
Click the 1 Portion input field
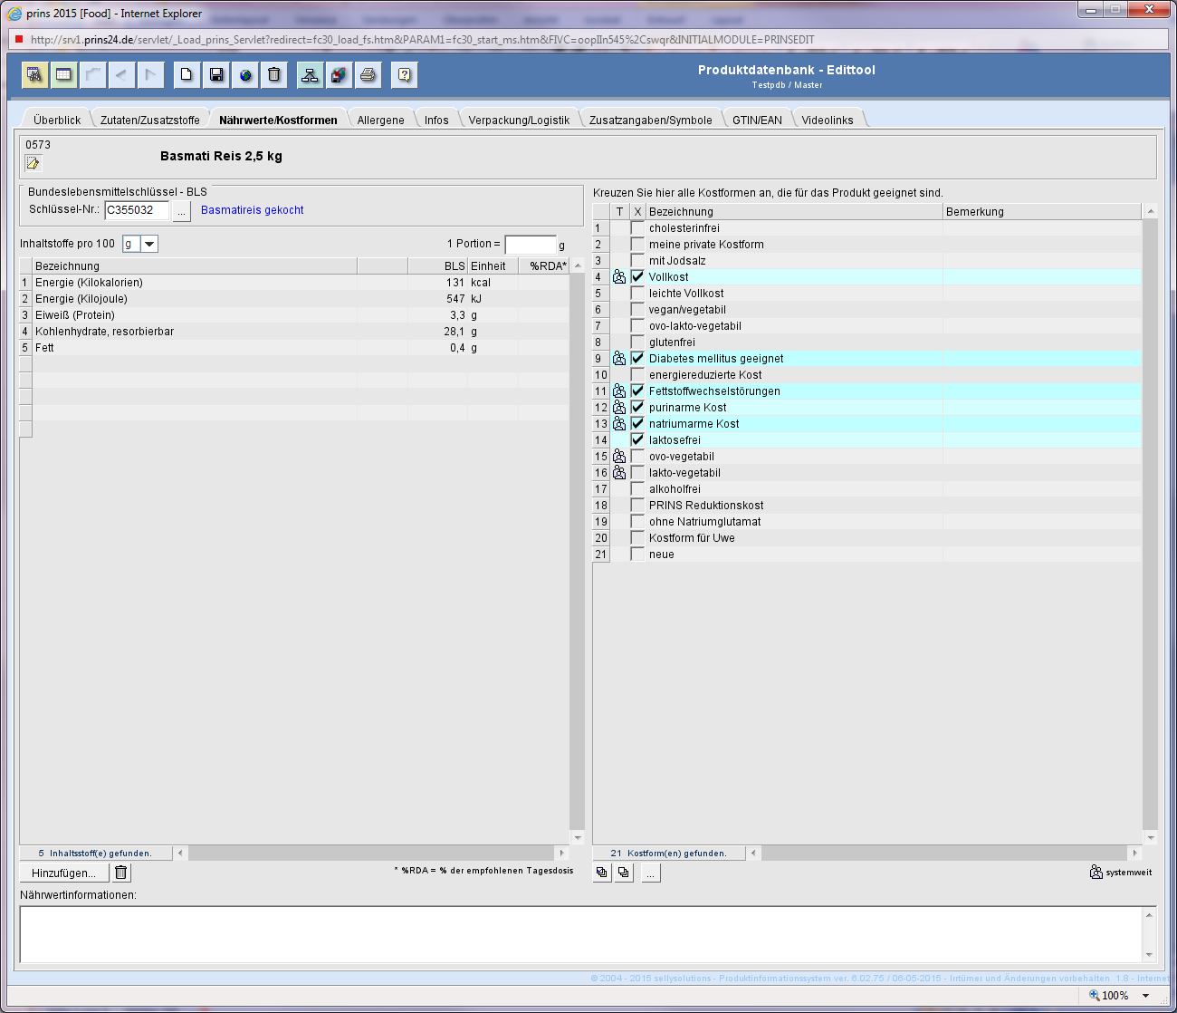click(530, 245)
